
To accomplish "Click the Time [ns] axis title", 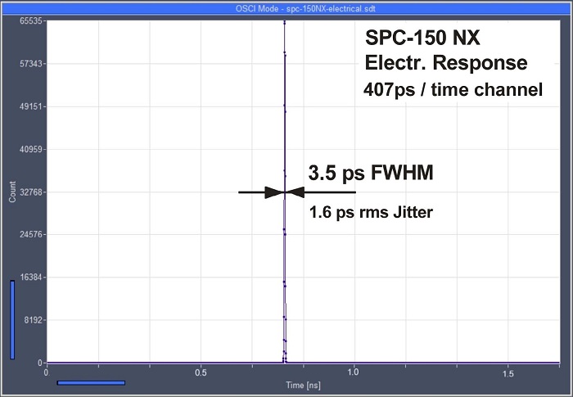I will tap(303, 386).
